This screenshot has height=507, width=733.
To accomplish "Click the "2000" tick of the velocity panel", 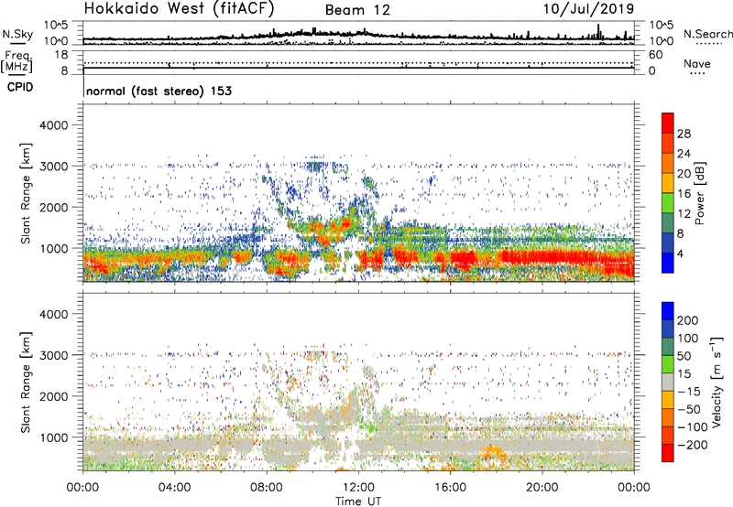I will (x=53, y=397).
